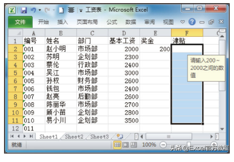Go to first sheet navigation arrow

(12, 136)
